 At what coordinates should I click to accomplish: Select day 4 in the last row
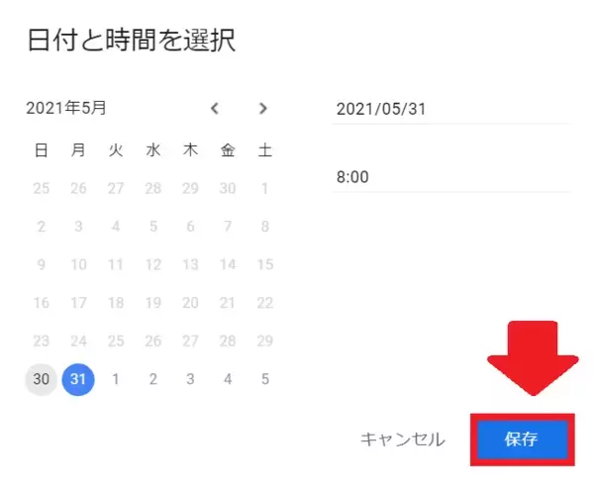(x=228, y=378)
